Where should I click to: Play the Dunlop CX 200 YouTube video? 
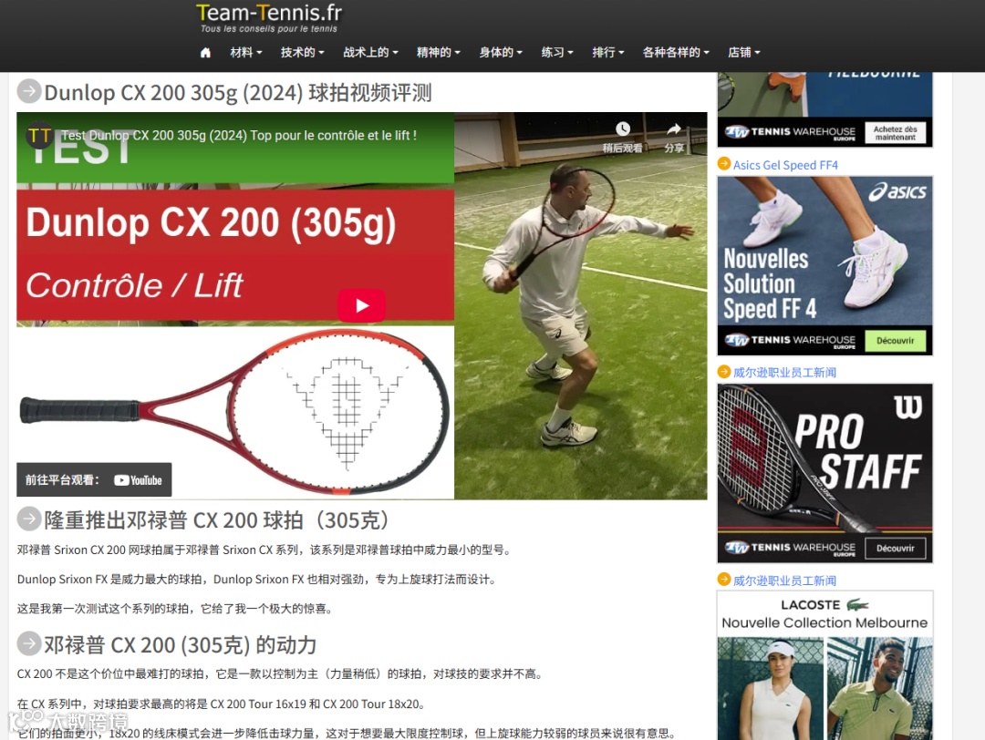point(362,305)
